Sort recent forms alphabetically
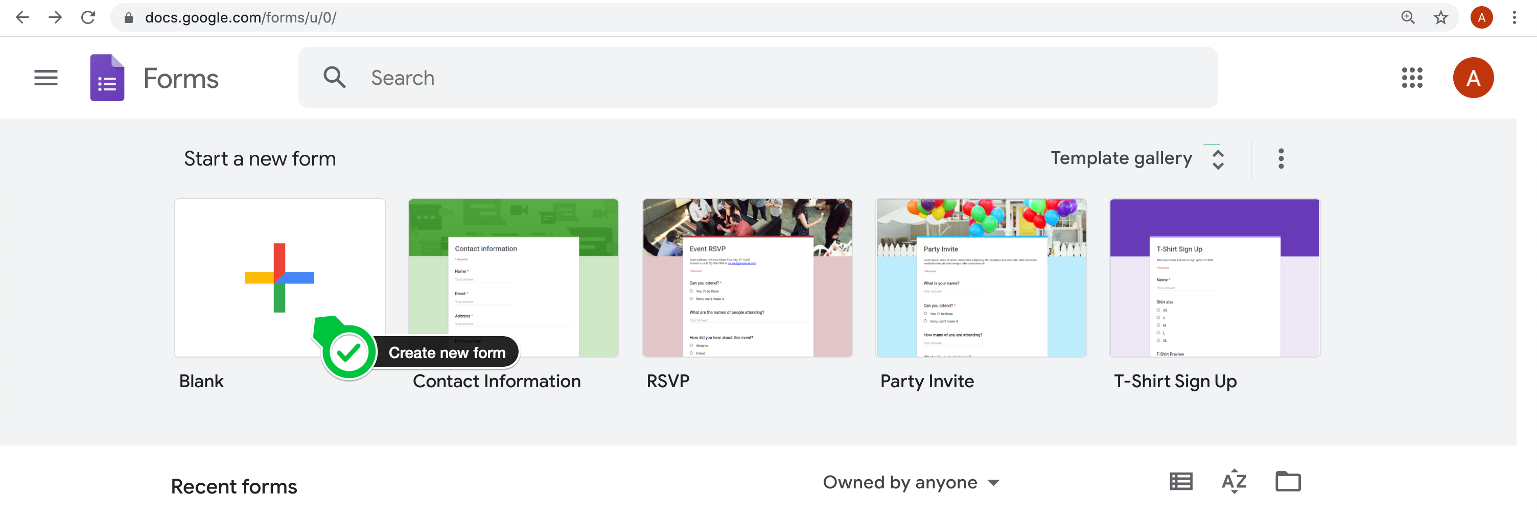The image size is (1537, 518). (1232, 482)
